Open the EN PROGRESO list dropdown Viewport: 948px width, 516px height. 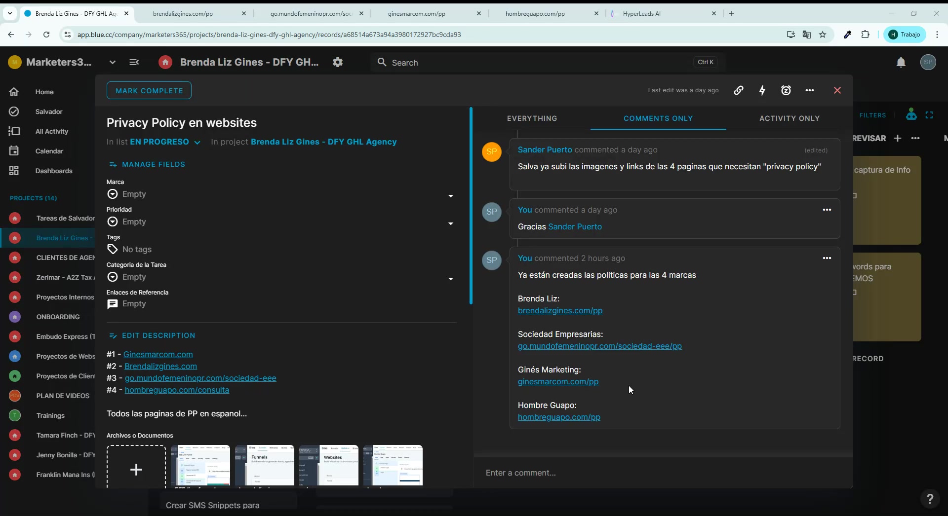(165, 142)
